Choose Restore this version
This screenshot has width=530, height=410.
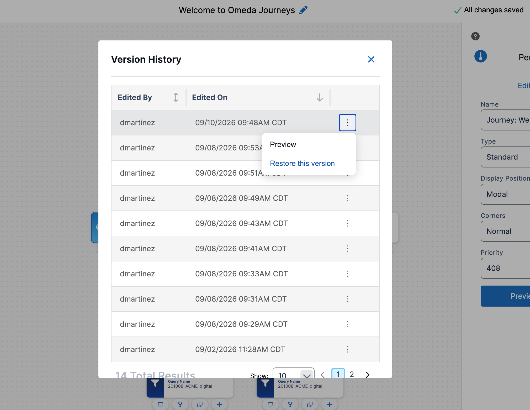(x=302, y=163)
